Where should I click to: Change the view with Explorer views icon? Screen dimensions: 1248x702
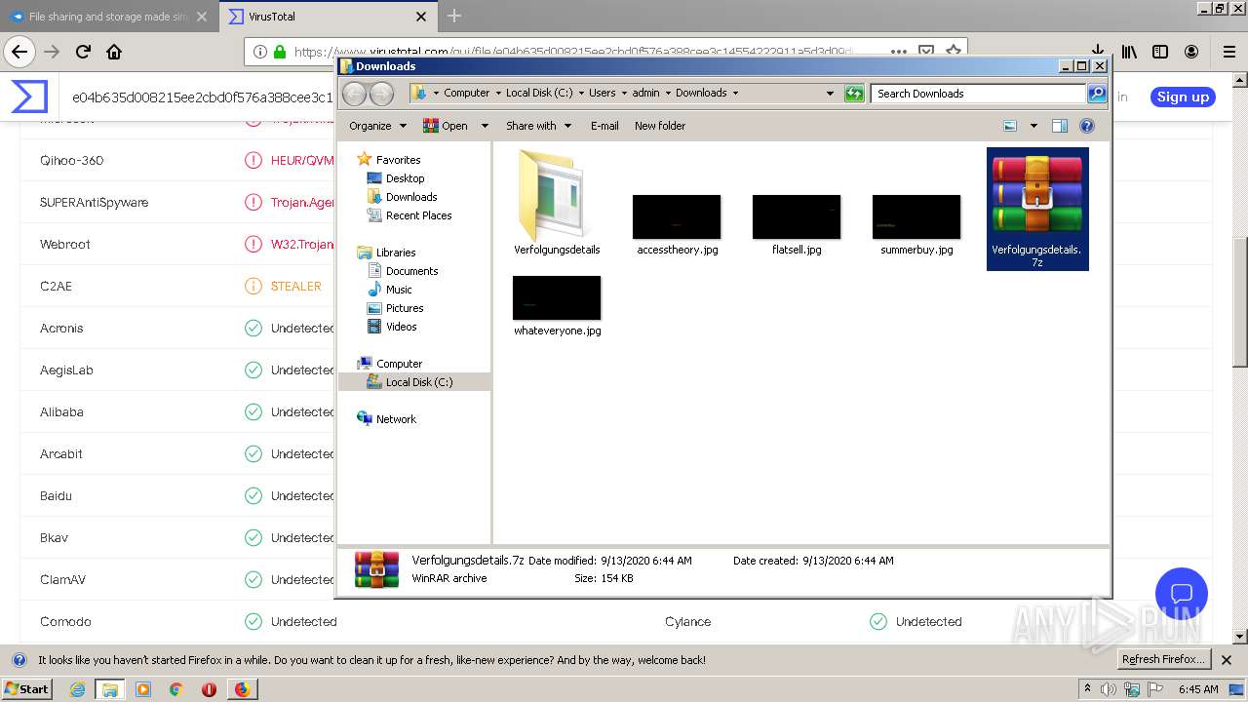(x=1010, y=126)
